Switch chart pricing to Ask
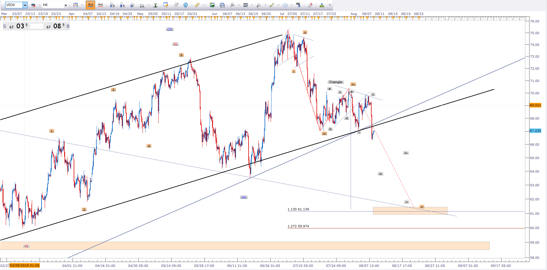This screenshot has height=270, width=547. coord(101,5)
